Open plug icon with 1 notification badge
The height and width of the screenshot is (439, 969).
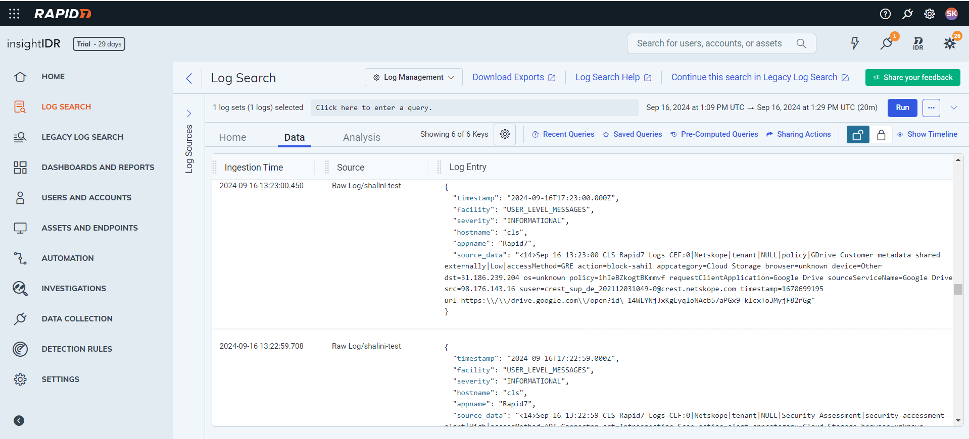pos(887,43)
